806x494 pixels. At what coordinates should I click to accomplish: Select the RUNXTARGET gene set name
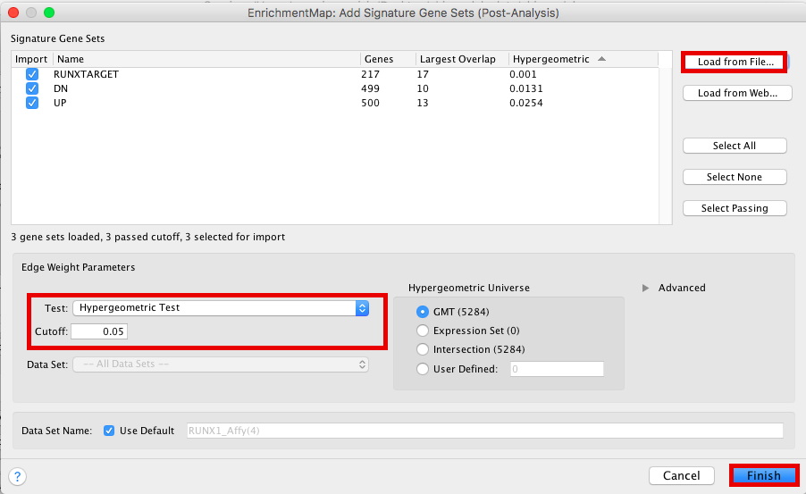pyautogui.click(x=86, y=74)
